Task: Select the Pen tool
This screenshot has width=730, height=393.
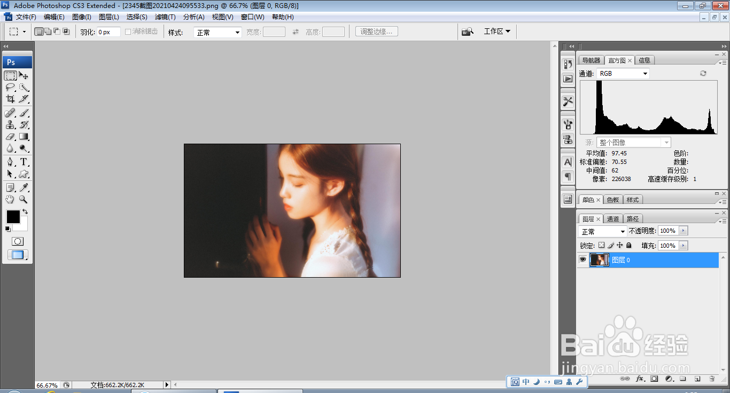Action: tap(11, 162)
